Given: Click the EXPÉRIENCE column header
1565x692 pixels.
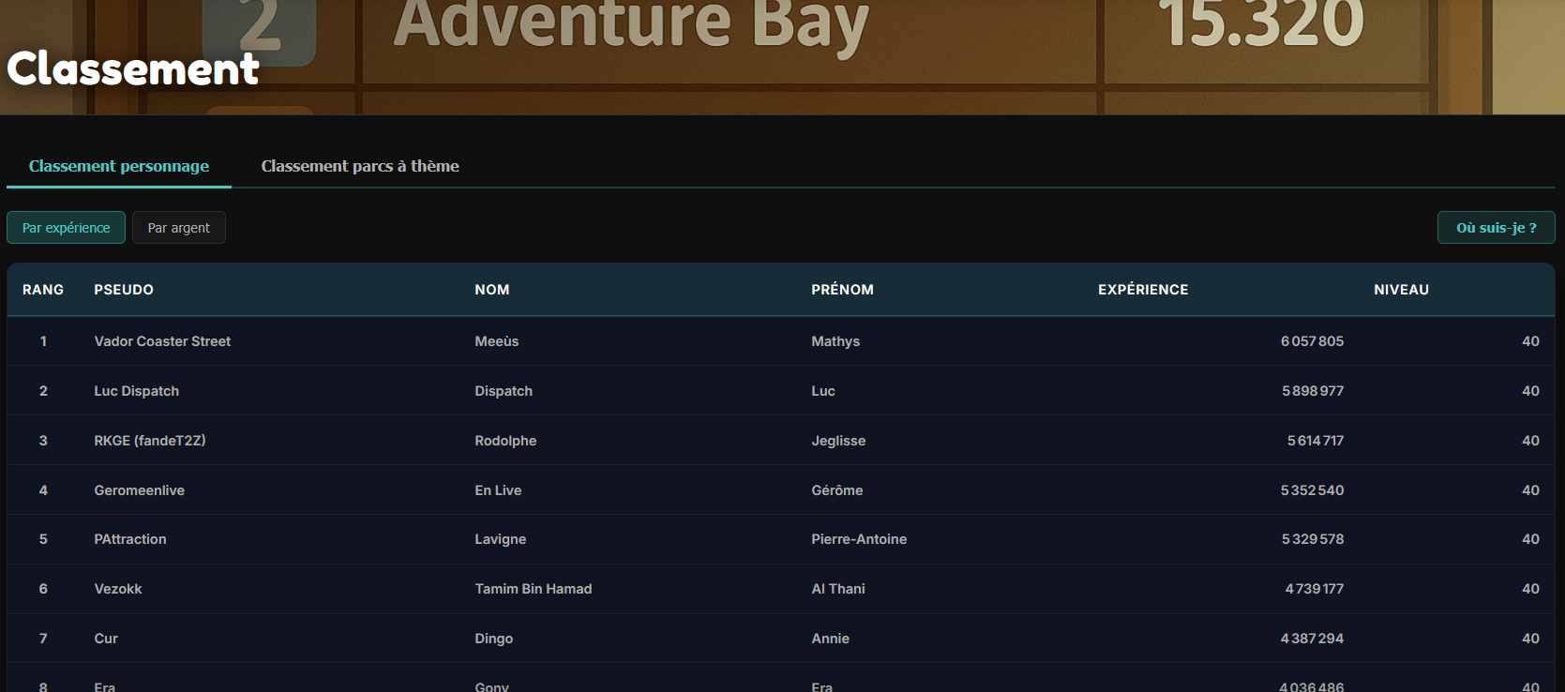Looking at the screenshot, I should [1143, 290].
